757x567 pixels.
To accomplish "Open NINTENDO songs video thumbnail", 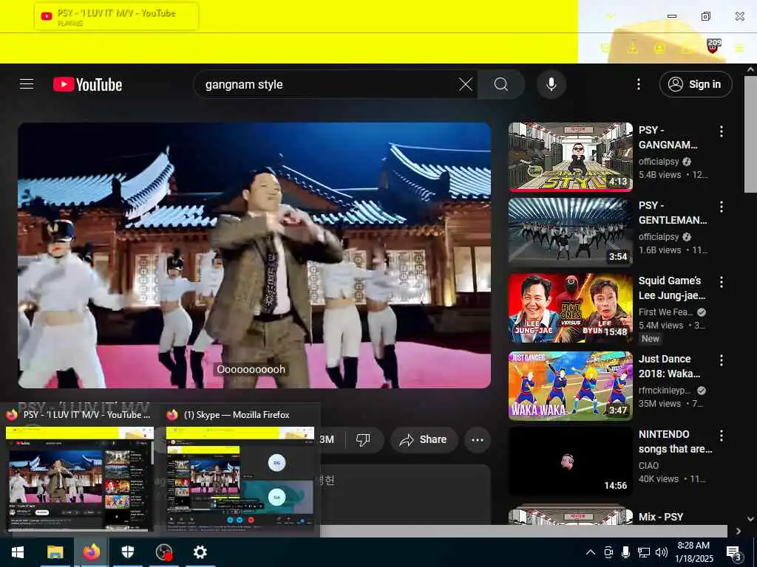I will pos(570,461).
